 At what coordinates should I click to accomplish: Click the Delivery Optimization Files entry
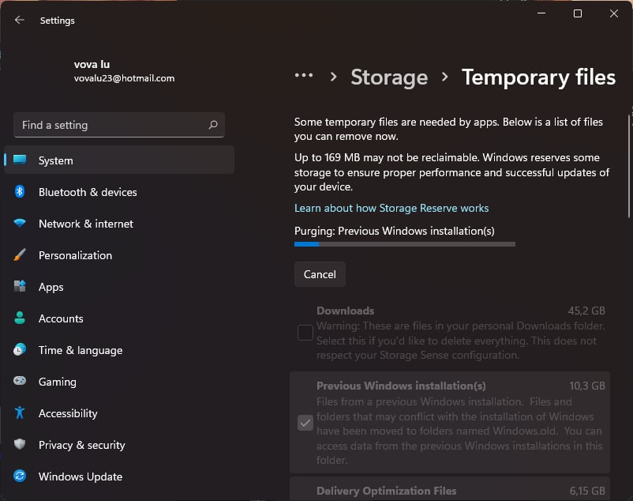(450, 488)
